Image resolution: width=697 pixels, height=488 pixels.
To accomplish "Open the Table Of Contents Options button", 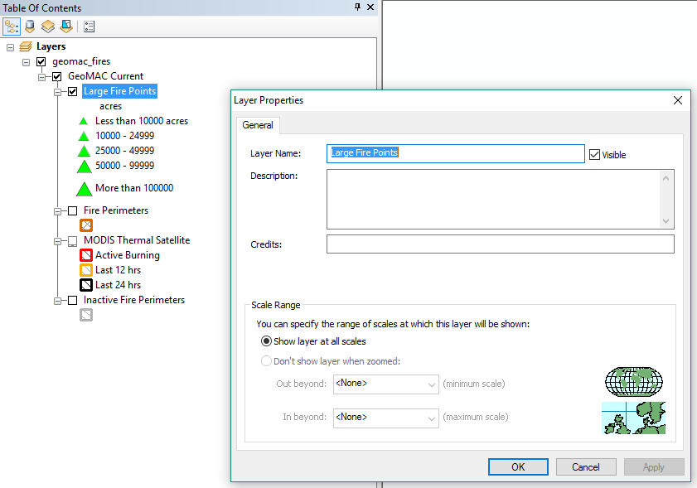I will (x=89, y=26).
